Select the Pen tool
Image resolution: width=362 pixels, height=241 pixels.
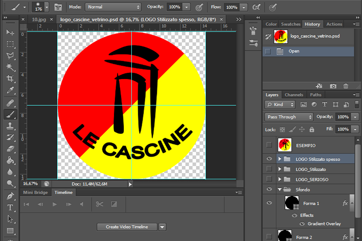click(x=10, y=196)
